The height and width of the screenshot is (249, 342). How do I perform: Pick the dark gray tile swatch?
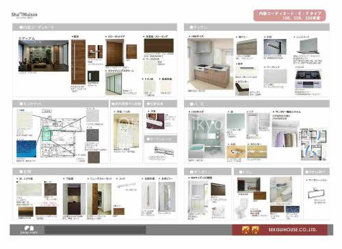(x=92, y=135)
